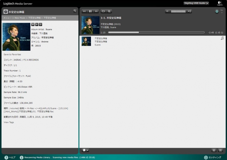The image size is (227, 160).
Task: Click the now playing album cover thumbnail
Action: [x=90, y=25]
